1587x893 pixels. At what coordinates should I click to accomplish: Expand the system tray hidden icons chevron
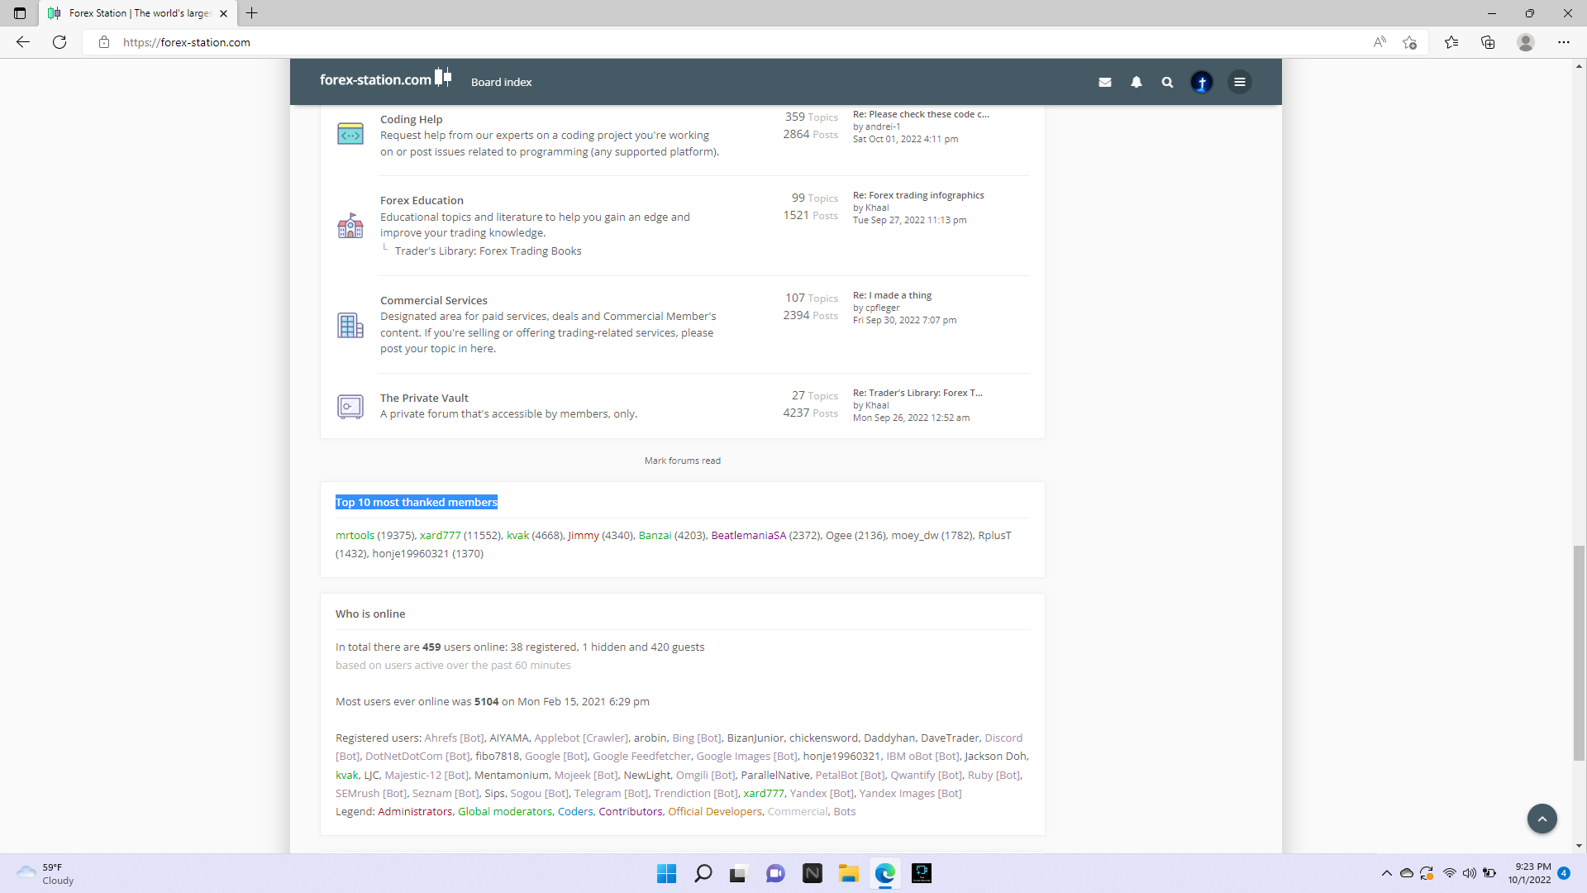click(1386, 873)
